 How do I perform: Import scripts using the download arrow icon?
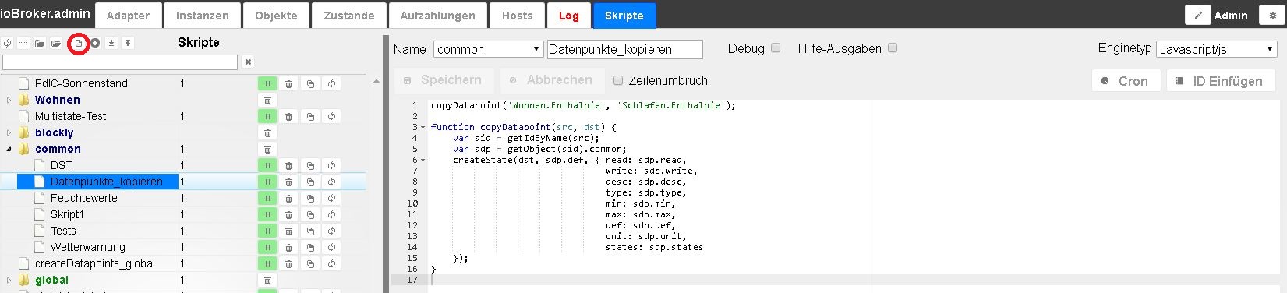point(111,43)
